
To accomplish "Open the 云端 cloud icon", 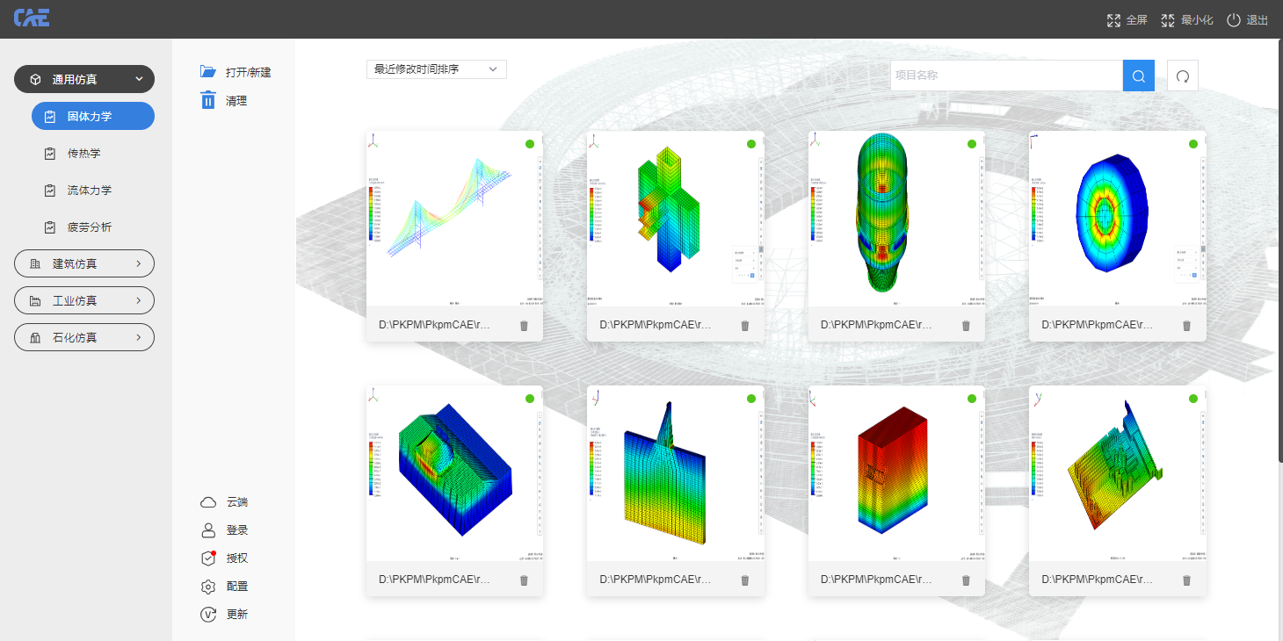I will pos(208,502).
